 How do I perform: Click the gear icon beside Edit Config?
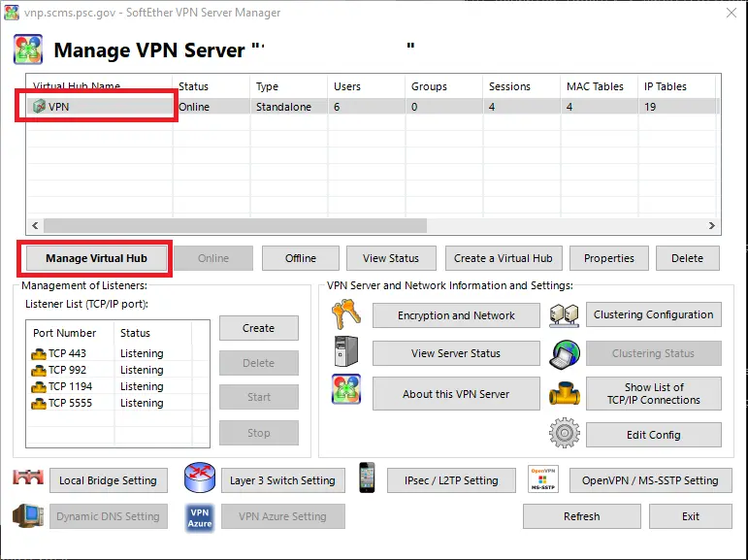pyautogui.click(x=565, y=433)
